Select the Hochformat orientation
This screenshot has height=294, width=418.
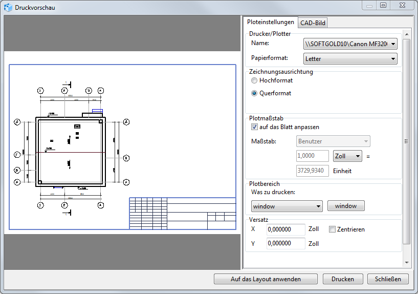[254, 81]
